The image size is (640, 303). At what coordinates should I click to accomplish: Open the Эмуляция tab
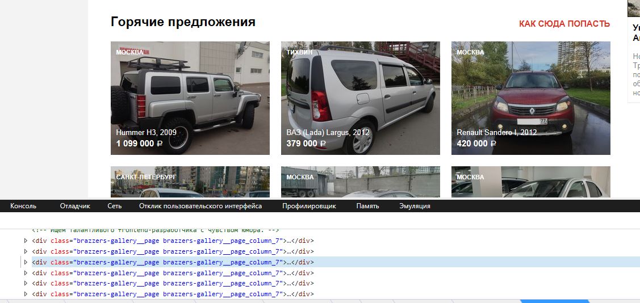click(415, 206)
